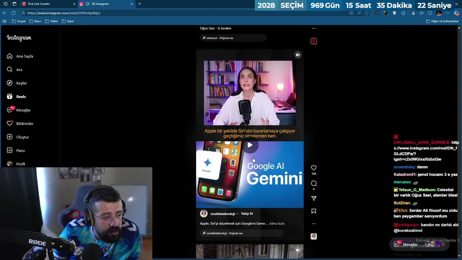Click audio thumbnail of zetrazon reel

click(314, 41)
